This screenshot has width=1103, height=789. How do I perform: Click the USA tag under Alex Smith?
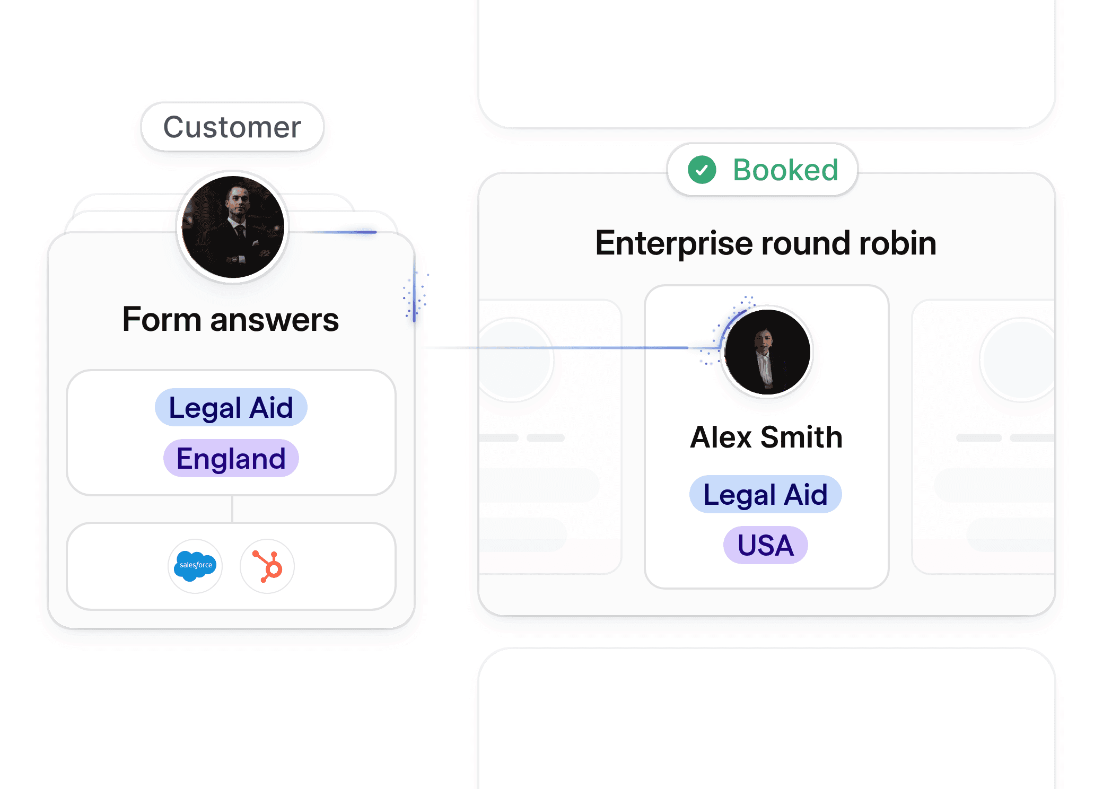(x=765, y=545)
